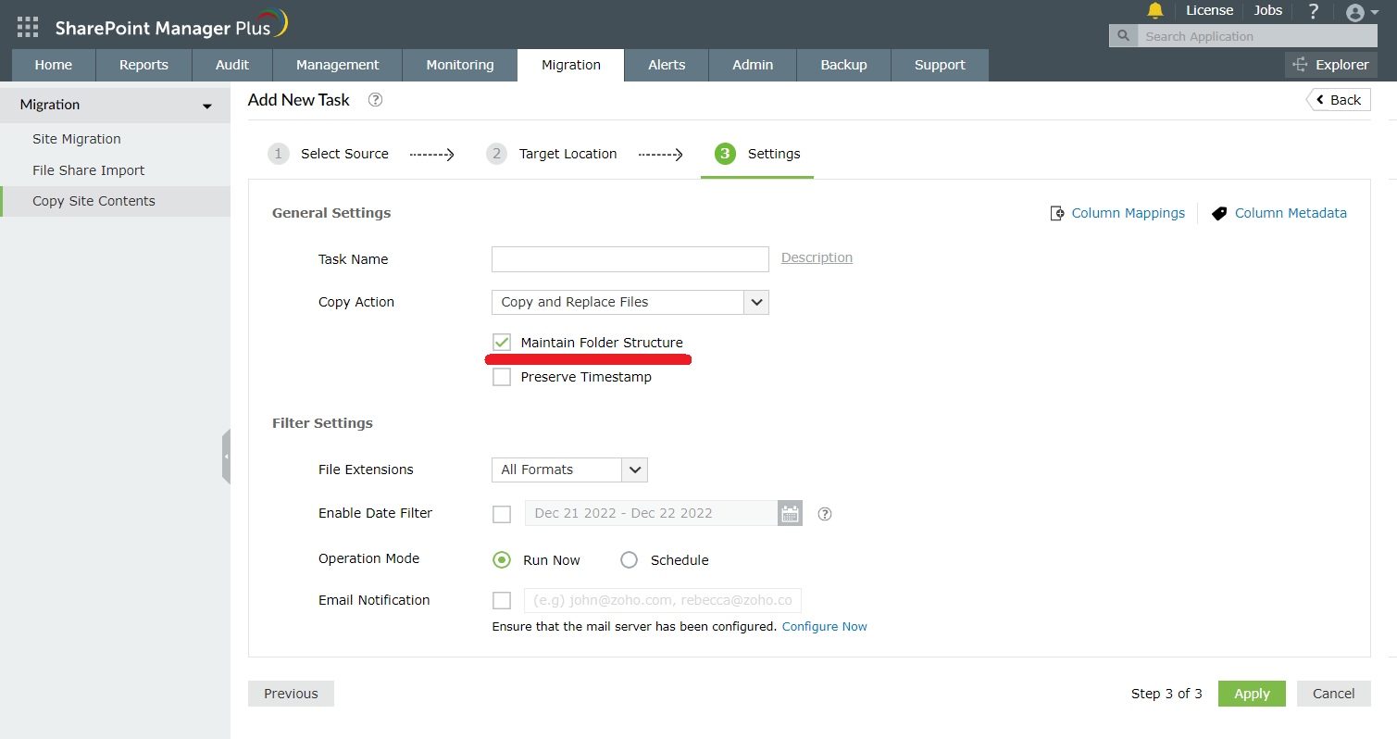Switch to the Reports tab

[x=143, y=65]
